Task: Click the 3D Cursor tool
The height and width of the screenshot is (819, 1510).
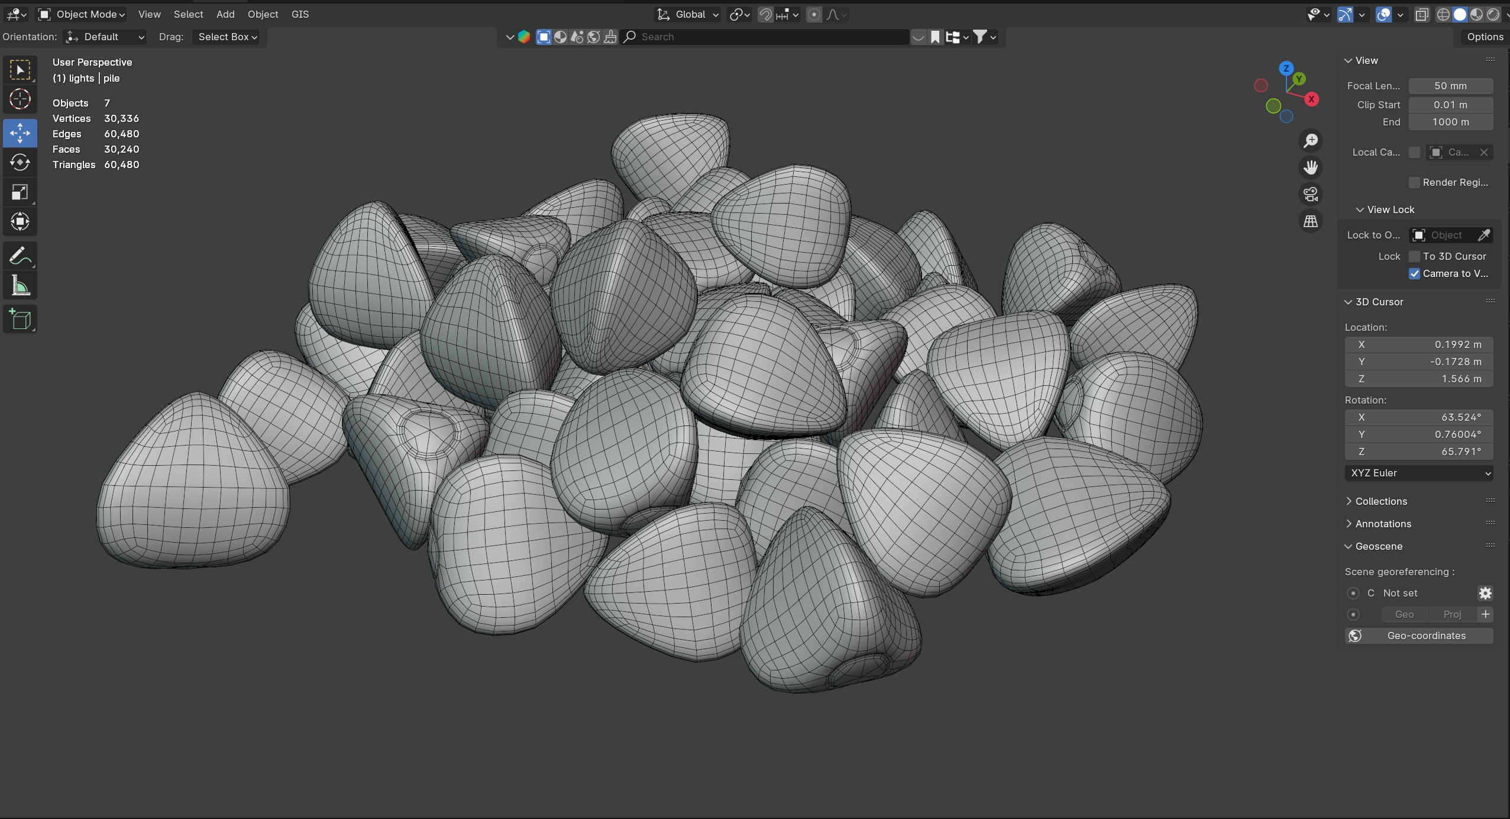Action: point(20,99)
